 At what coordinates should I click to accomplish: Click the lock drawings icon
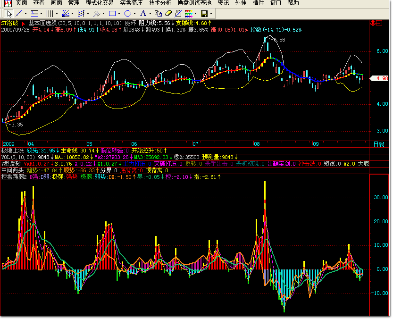click(x=178, y=14)
